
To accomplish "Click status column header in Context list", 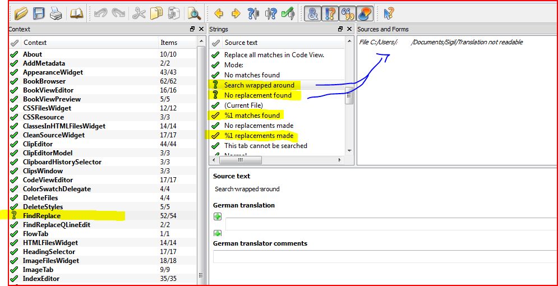I will click(x=14, y=43).
